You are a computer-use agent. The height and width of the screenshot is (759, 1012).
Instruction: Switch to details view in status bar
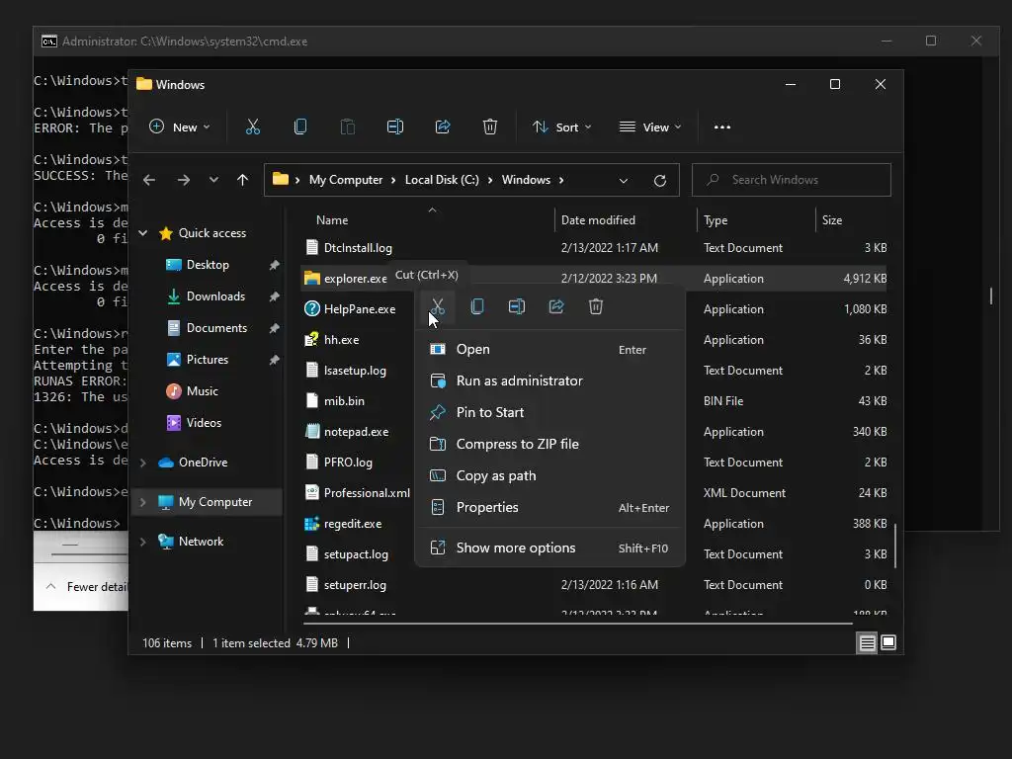pyautogui.click(x=868, y=642)
